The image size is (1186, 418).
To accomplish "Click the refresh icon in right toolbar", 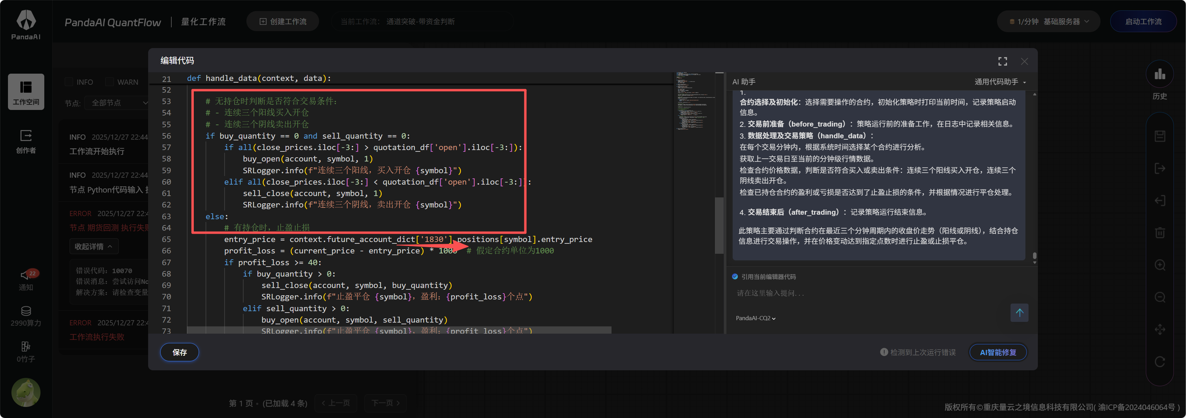I will 1160,361.
